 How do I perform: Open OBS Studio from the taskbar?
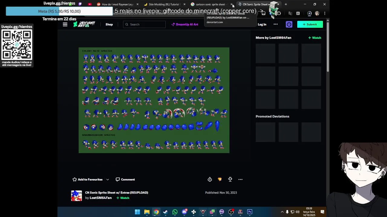(x=231, y=212)
